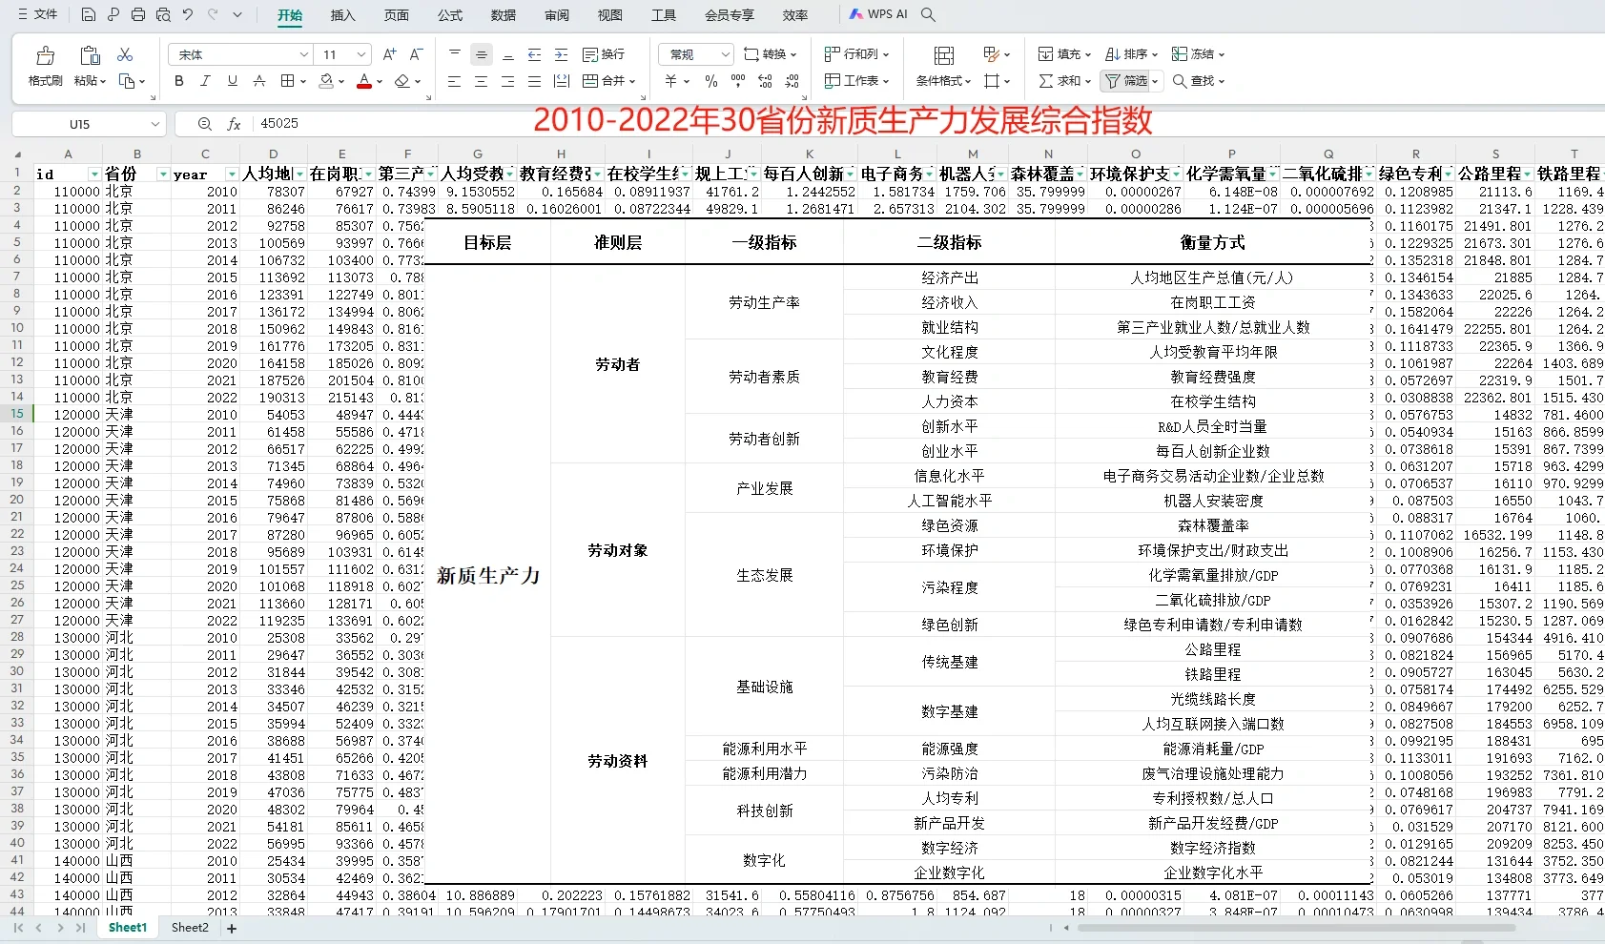Switch to the 插入 ribbon tab
The width and height of the screenshot is (1605, 944).
tap(342, 15)
